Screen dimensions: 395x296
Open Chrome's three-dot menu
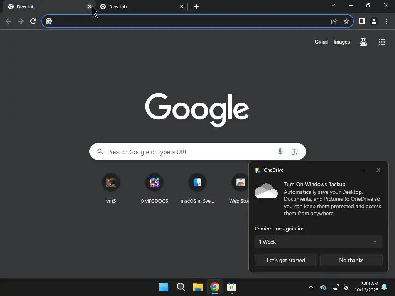click(387, 22)
